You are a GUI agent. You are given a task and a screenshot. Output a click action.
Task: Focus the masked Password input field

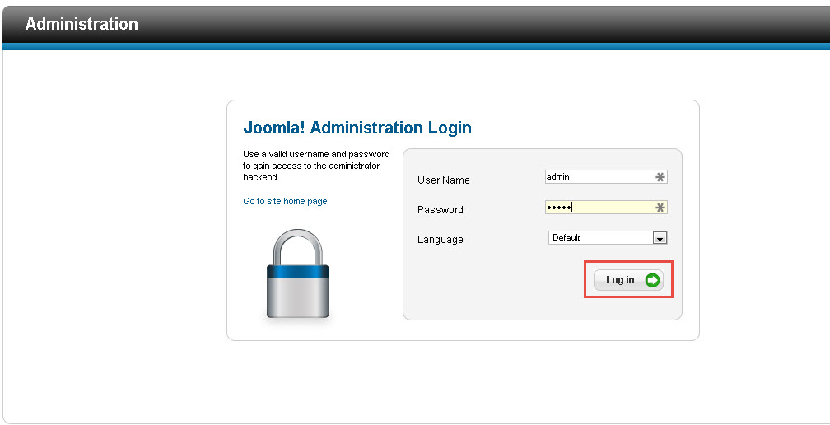pyautogui.click(x=606, y=208)
